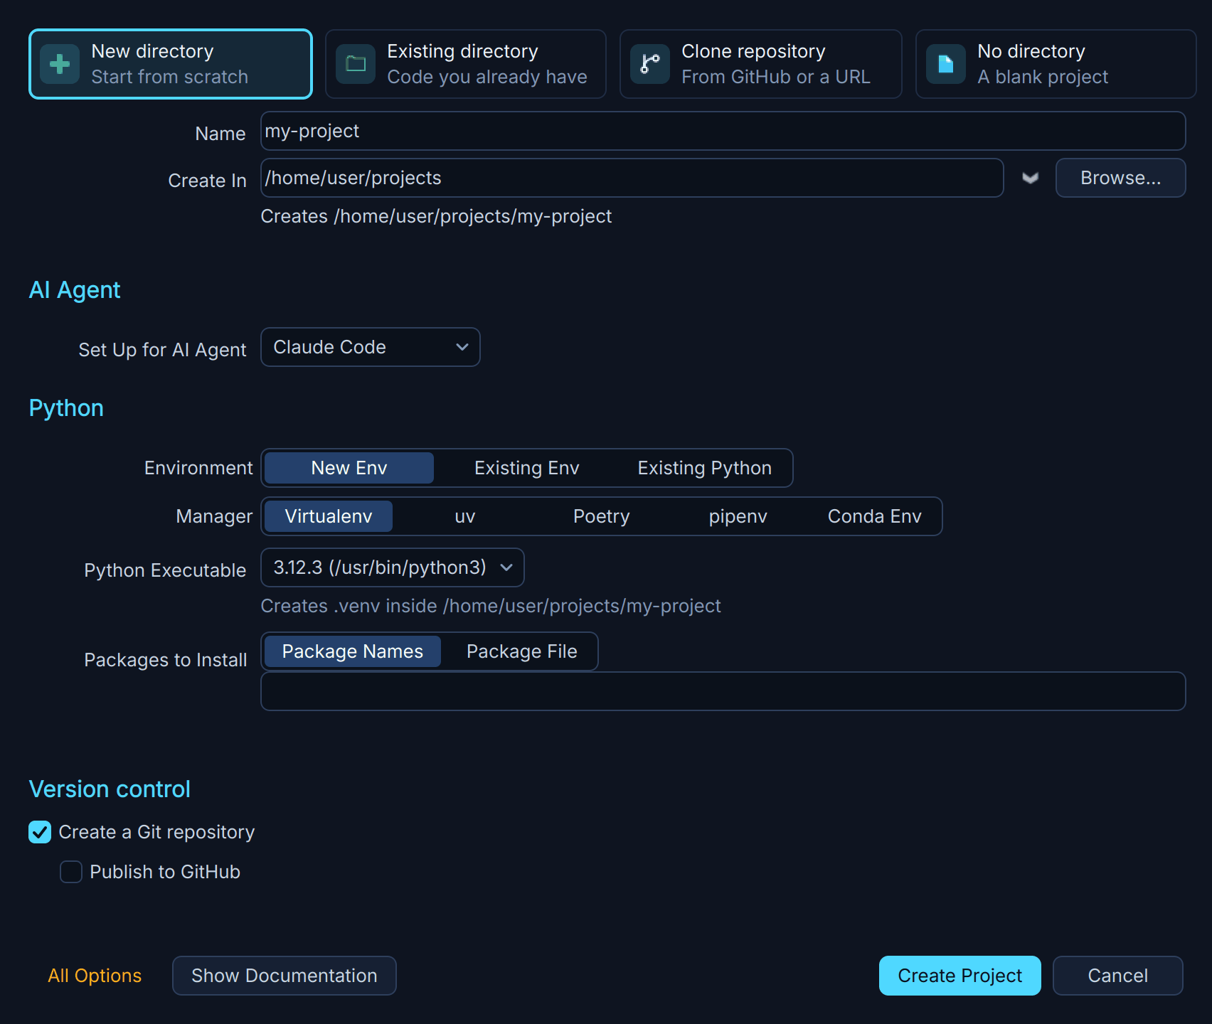This screenshot has height=1024, width=1212.
Task: Focus the Create In path field
Action: coord(632,178)
